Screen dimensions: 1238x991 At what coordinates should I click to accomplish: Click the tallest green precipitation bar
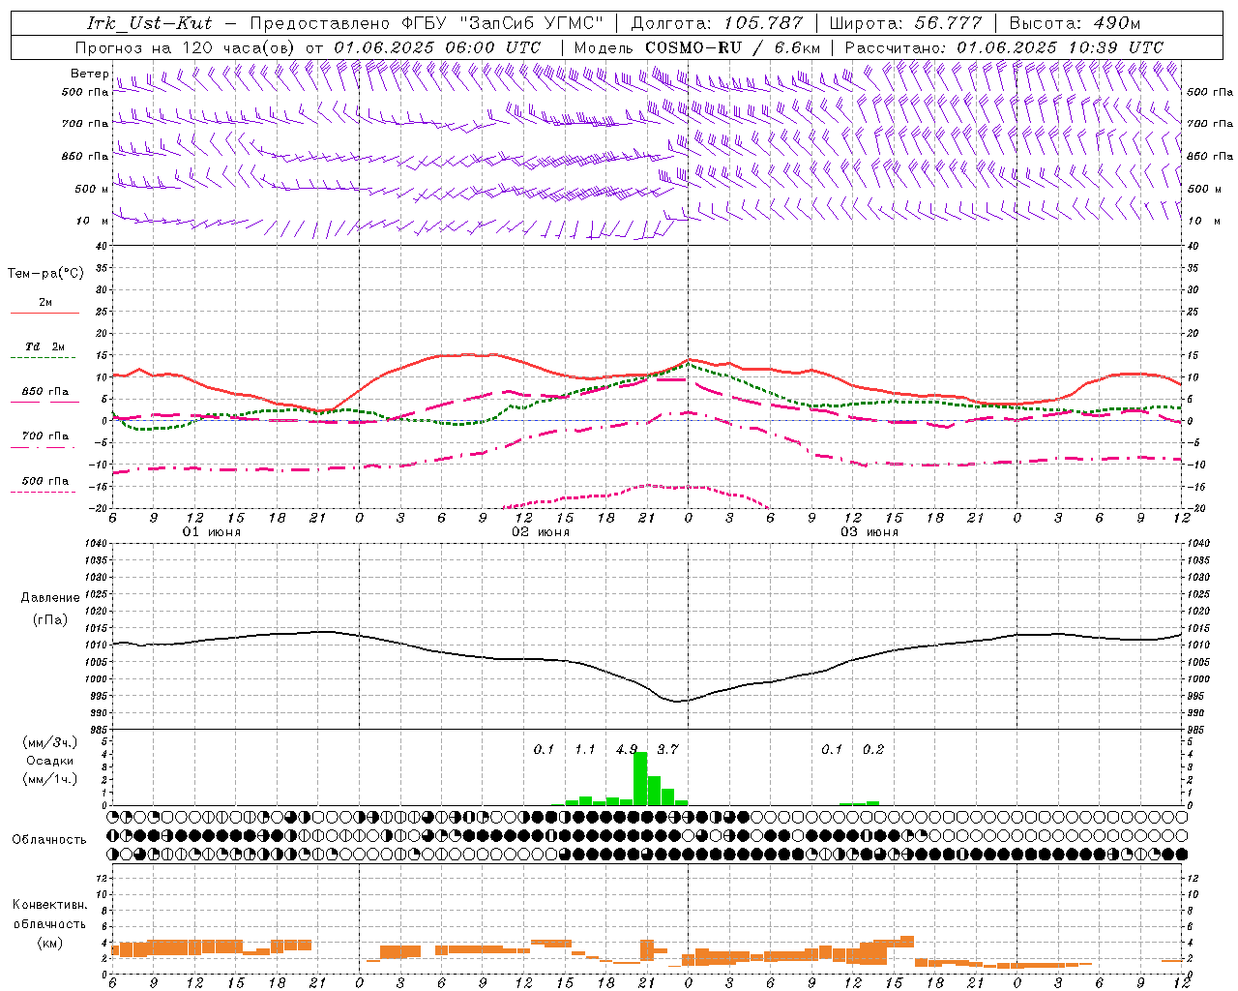640,778
